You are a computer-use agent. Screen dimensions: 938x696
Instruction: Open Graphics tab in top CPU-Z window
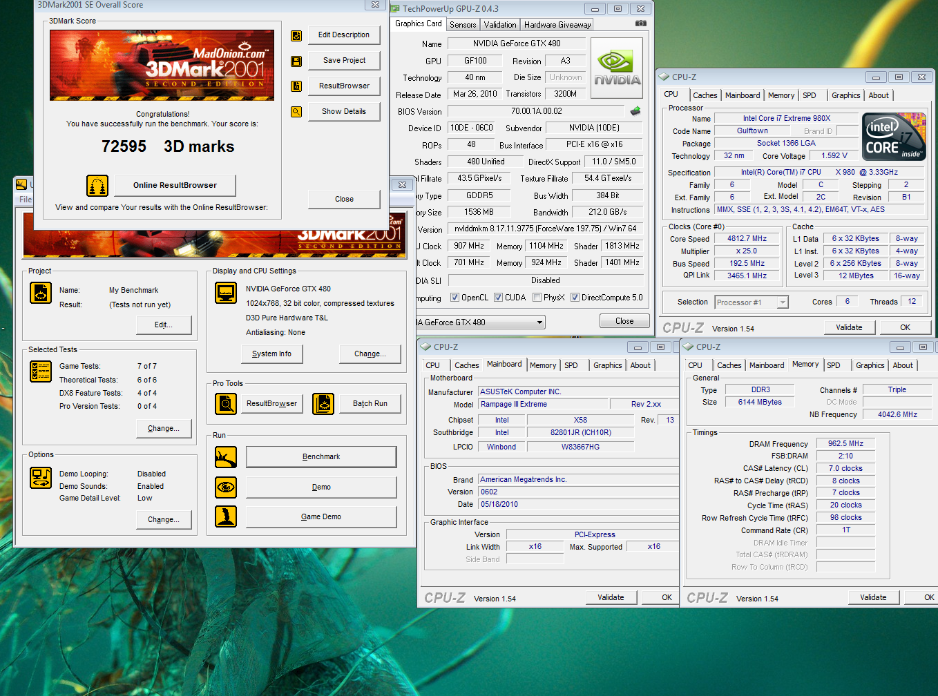845,95
